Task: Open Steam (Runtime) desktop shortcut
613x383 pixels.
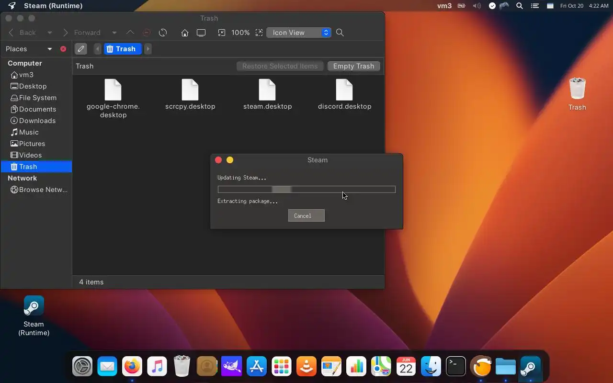Action: [x=34, y=316]
